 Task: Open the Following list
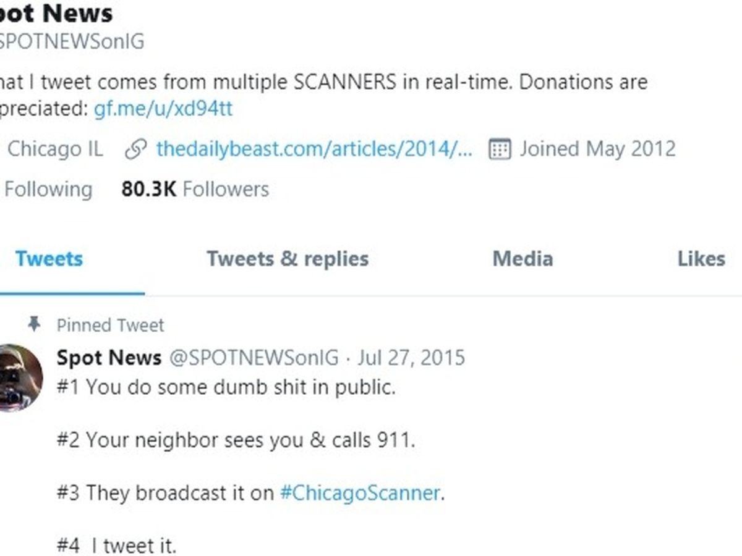click(x=46, y=189)
